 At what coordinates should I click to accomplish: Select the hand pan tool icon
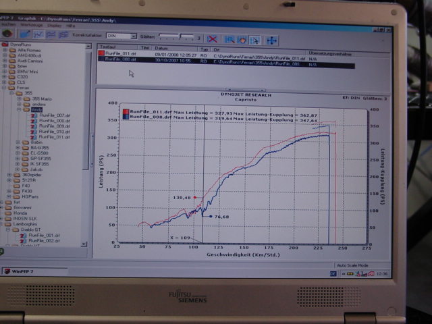pos(242,40)
